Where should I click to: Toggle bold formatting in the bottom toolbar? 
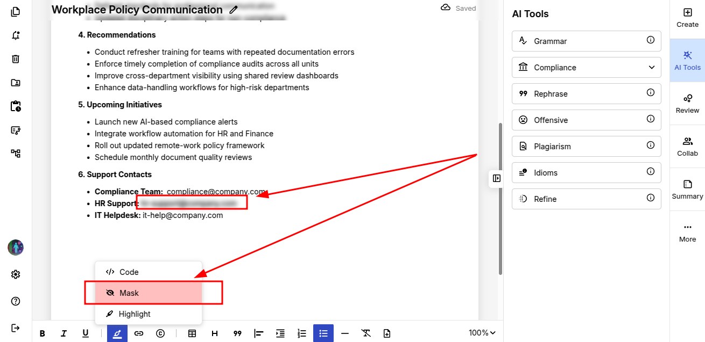pyautogui.click(x=43, y=333)
